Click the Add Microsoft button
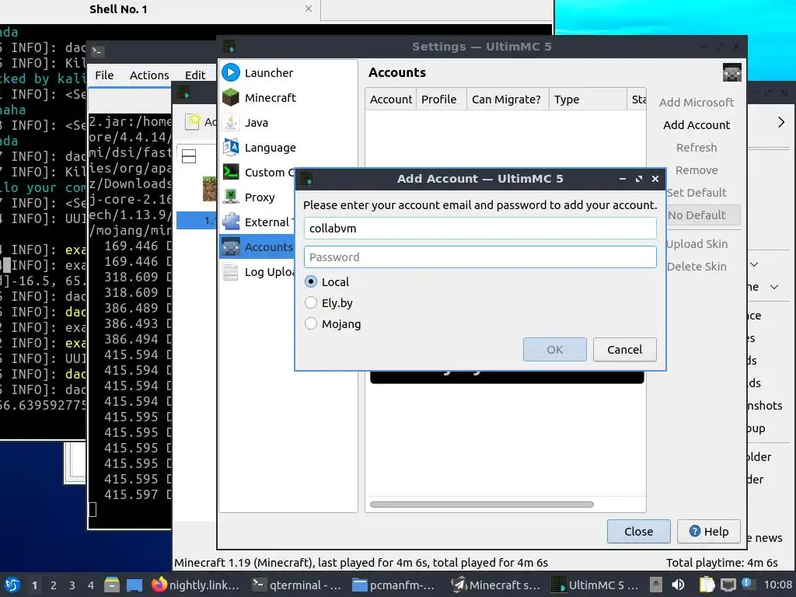The width and height of the screenshot is (796, 597). (x=696, y=103)
